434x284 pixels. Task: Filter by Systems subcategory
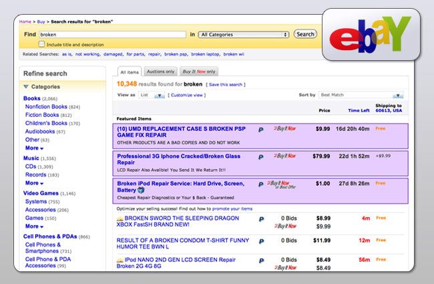tap(36, 201)
